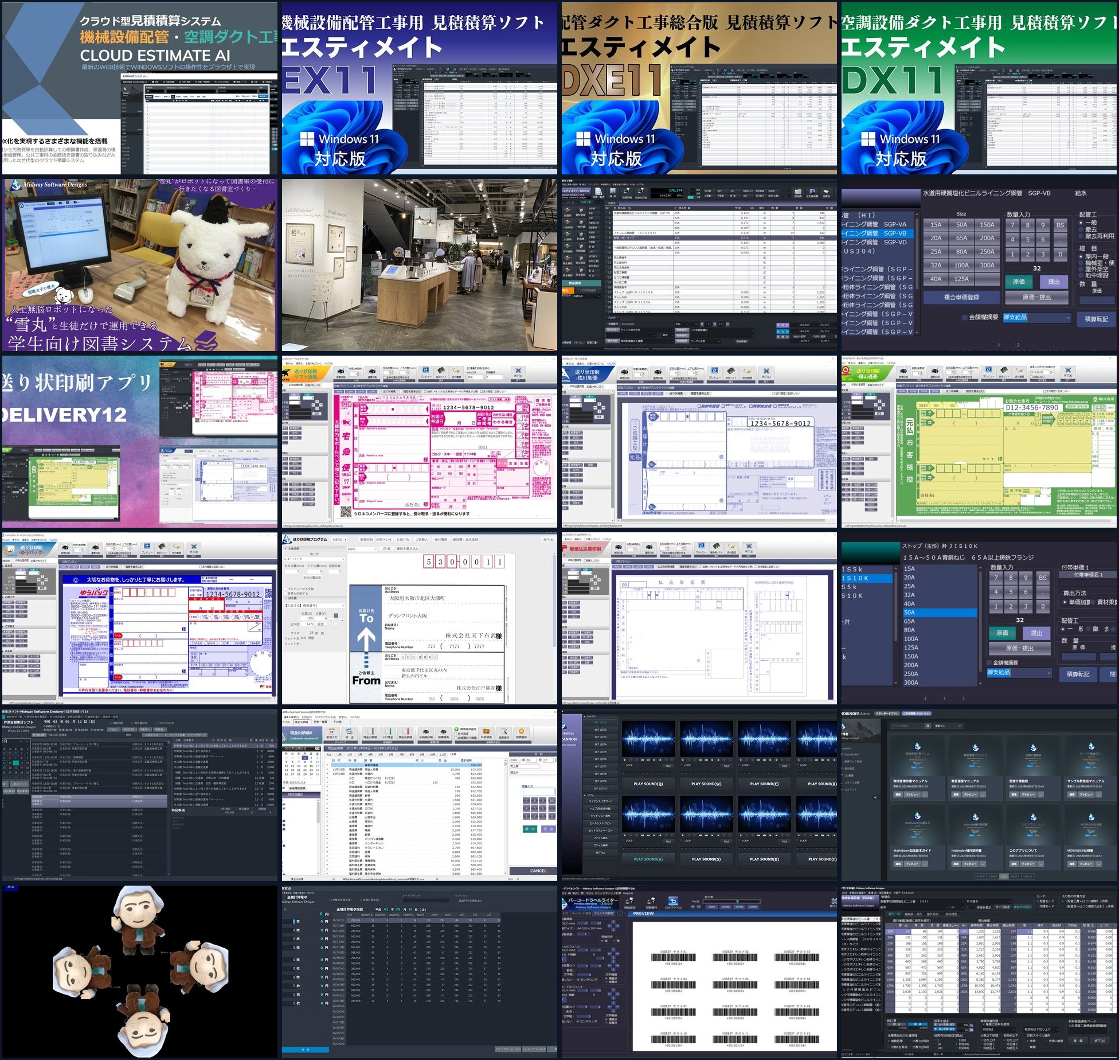Screen dimensions: 1119x1060
Task: Click the PLAY SOUND(A) button
Action: [648, 859]
